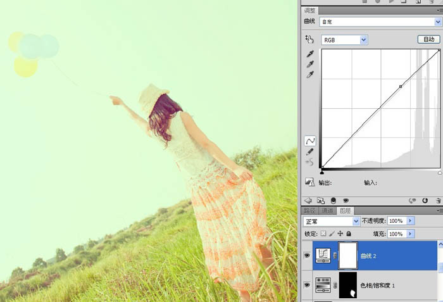
Task: Open the 正常 blend mode dropdown
Action: 332,221
